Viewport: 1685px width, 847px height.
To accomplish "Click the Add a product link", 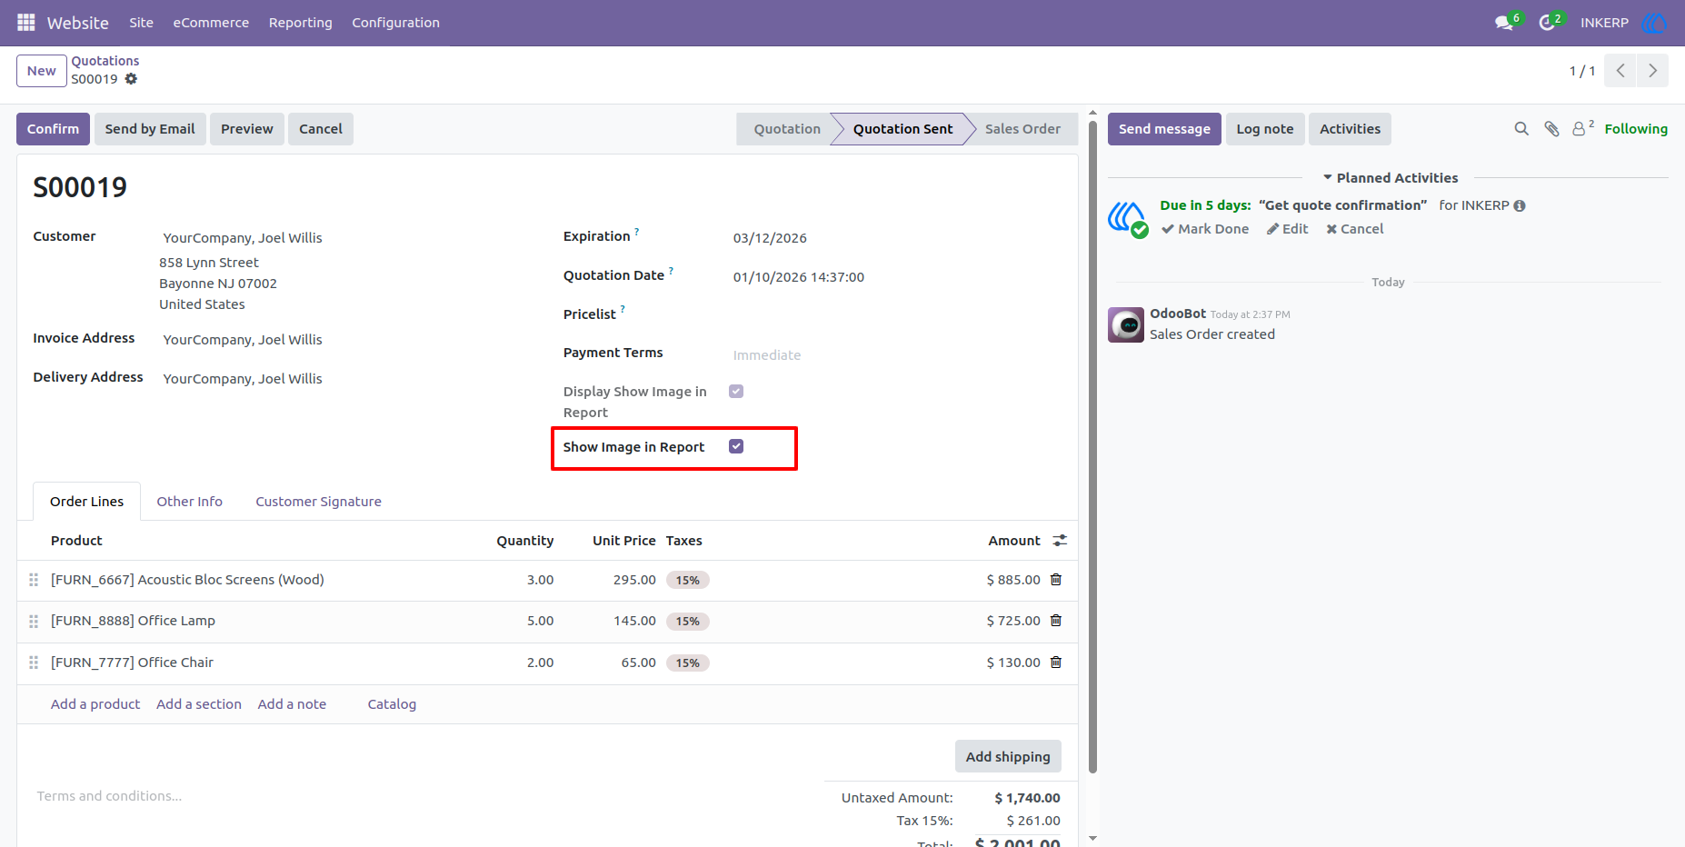I will click(95, 704).
